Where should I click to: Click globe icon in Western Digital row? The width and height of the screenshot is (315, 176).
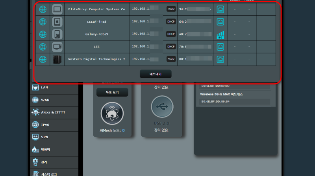click(43, 59)
